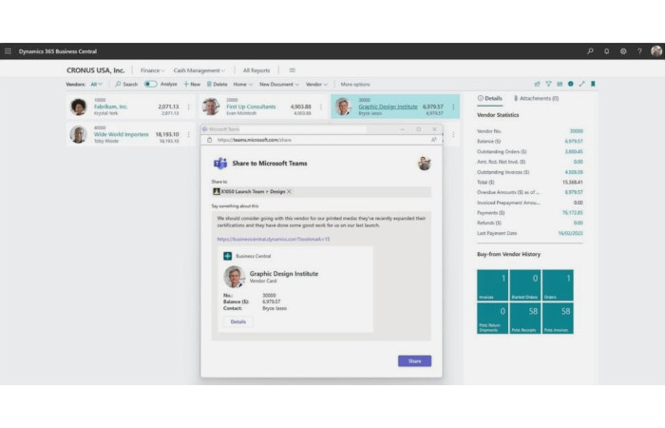
Task: Click the message text box in Teams dialog
Action: (x=321, y=276)
